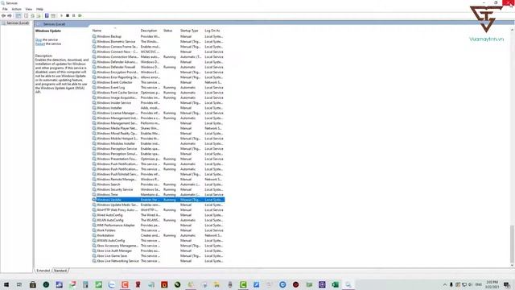Select the Windows Security Service row
The height and width of the screenshot is (290, 515).
click(159, 189)
